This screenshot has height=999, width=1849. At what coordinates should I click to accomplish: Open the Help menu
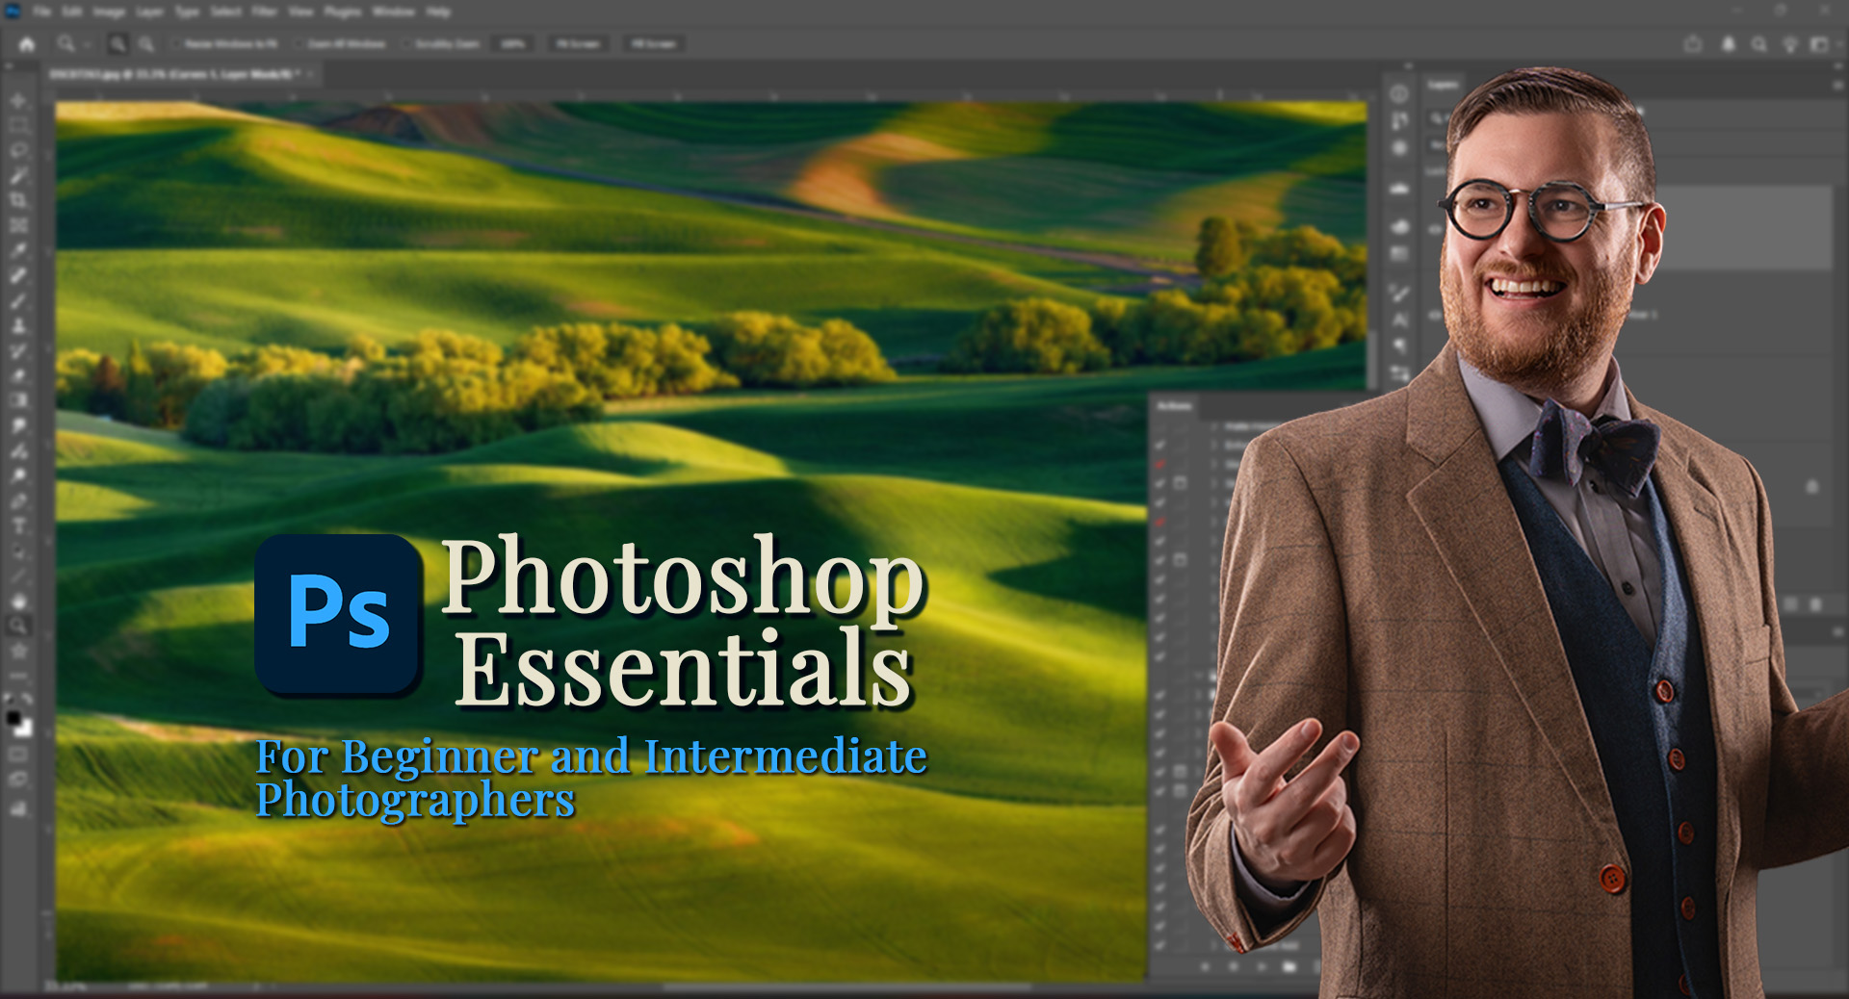click(438, 12)
